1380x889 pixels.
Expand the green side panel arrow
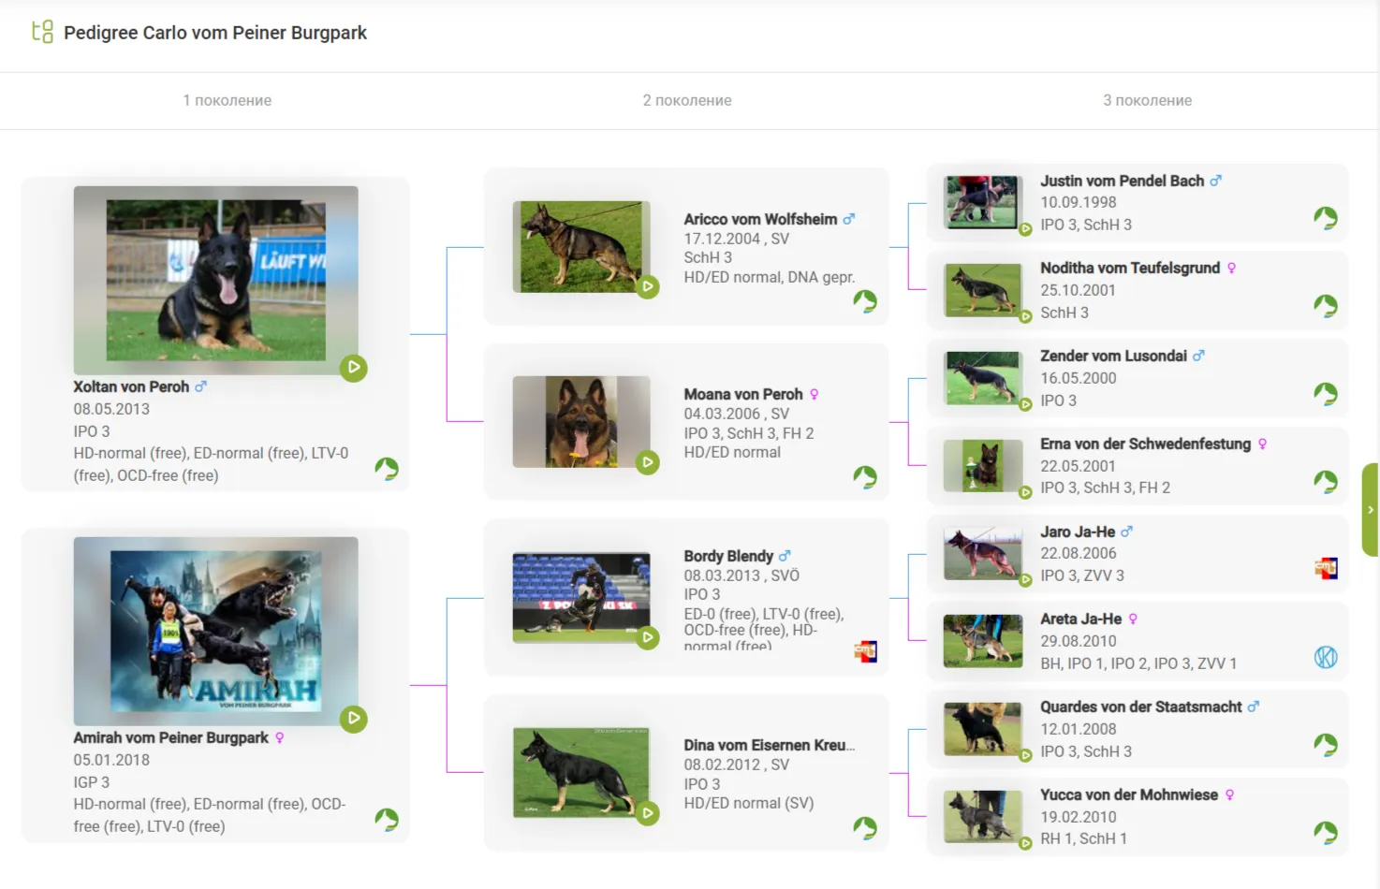[x=1370, y=510]
